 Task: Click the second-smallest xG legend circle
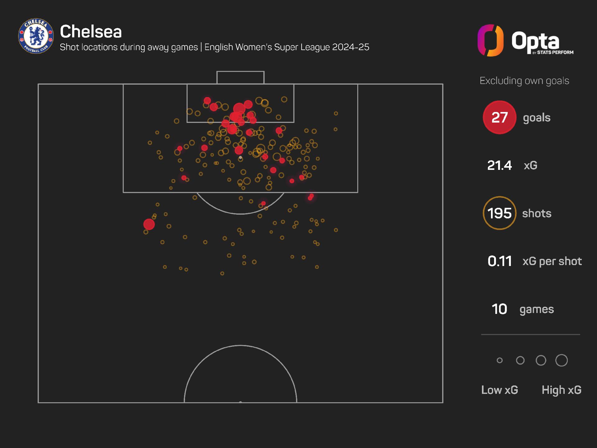click(x=520, y=360)
